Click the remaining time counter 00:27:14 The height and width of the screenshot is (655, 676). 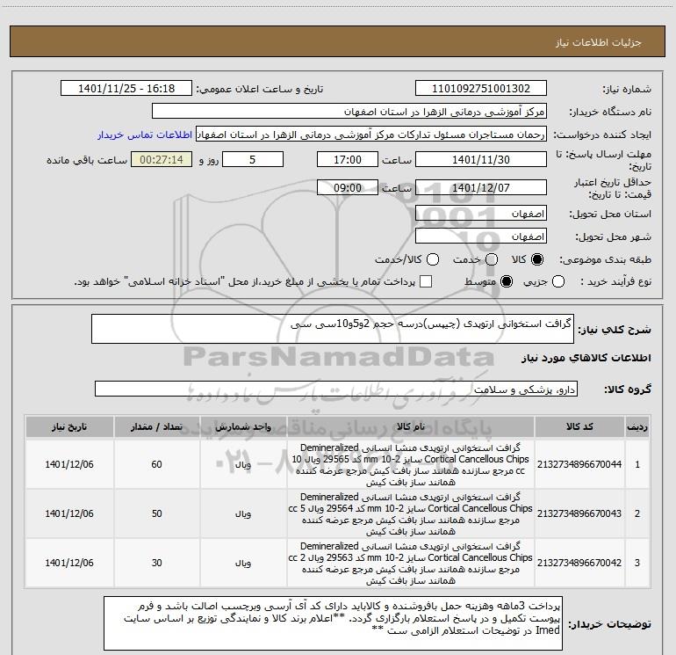(162, 159)
